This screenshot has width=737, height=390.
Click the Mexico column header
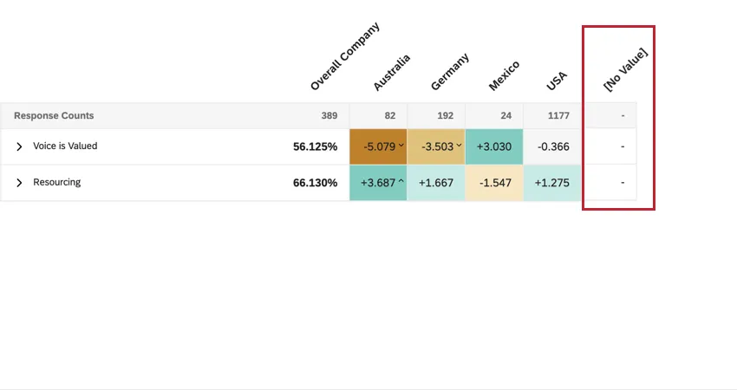[x=504, y=75]
